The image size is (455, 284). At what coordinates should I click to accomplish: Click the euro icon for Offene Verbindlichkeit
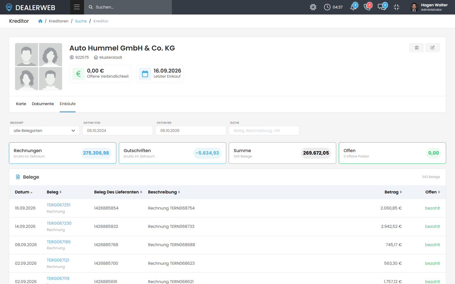(78, 74)
